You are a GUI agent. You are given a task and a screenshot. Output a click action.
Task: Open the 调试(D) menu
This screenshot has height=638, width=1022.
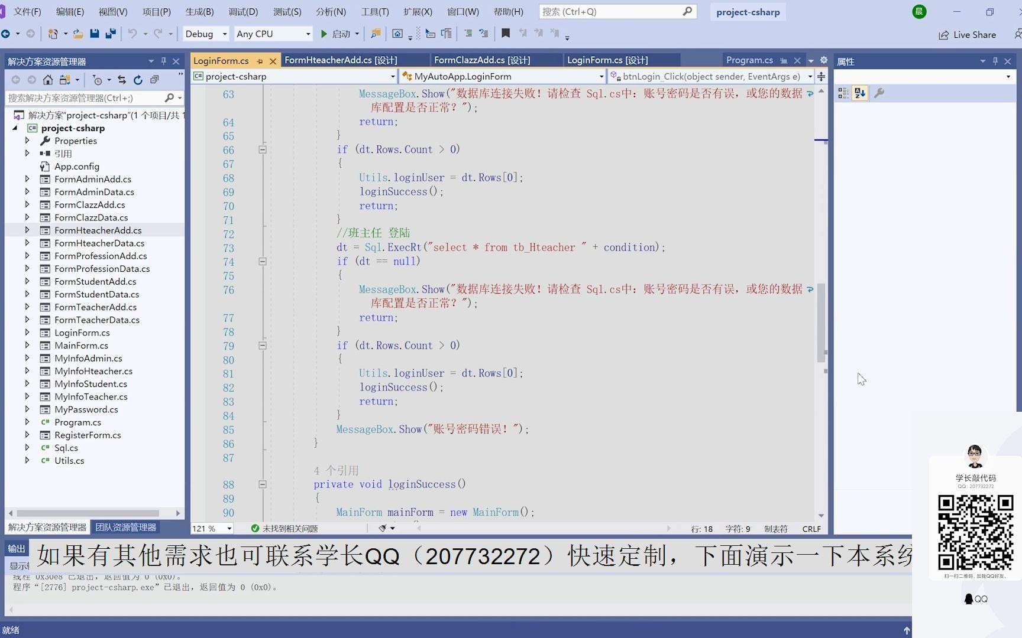pyautogui.click(x=242, y=11)
